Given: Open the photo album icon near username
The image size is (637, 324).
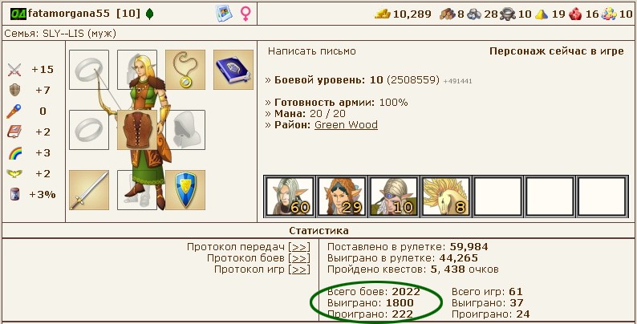Looking at the screenshot, I should (224, 14).
